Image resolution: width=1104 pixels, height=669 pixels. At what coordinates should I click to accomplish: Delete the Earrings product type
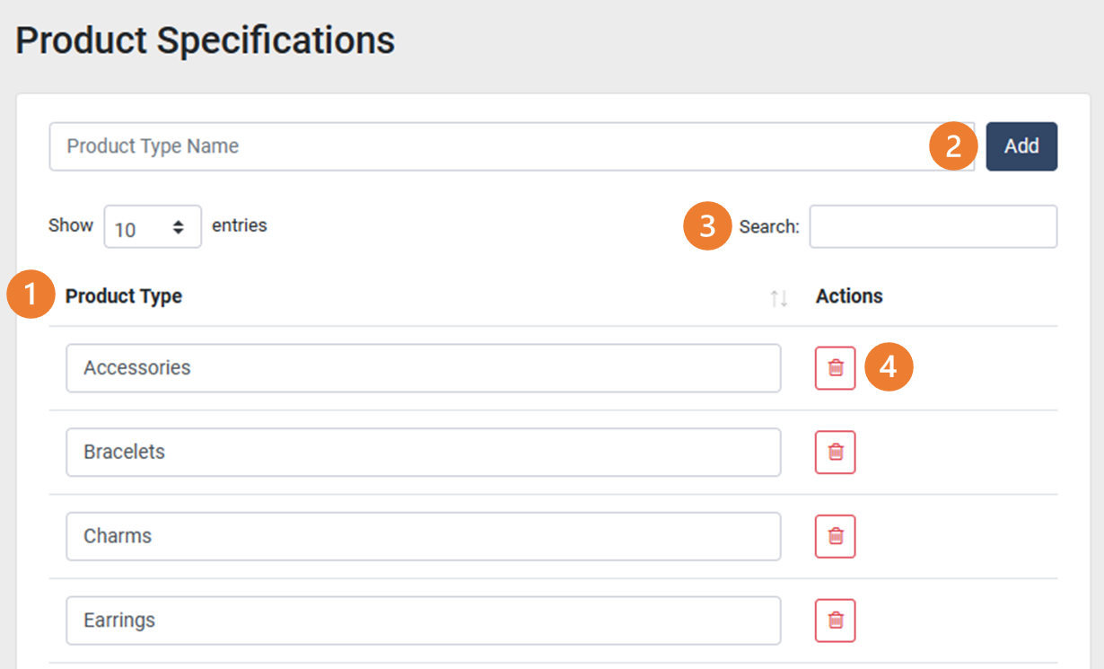pyautogui.click(x=835, y=620)
